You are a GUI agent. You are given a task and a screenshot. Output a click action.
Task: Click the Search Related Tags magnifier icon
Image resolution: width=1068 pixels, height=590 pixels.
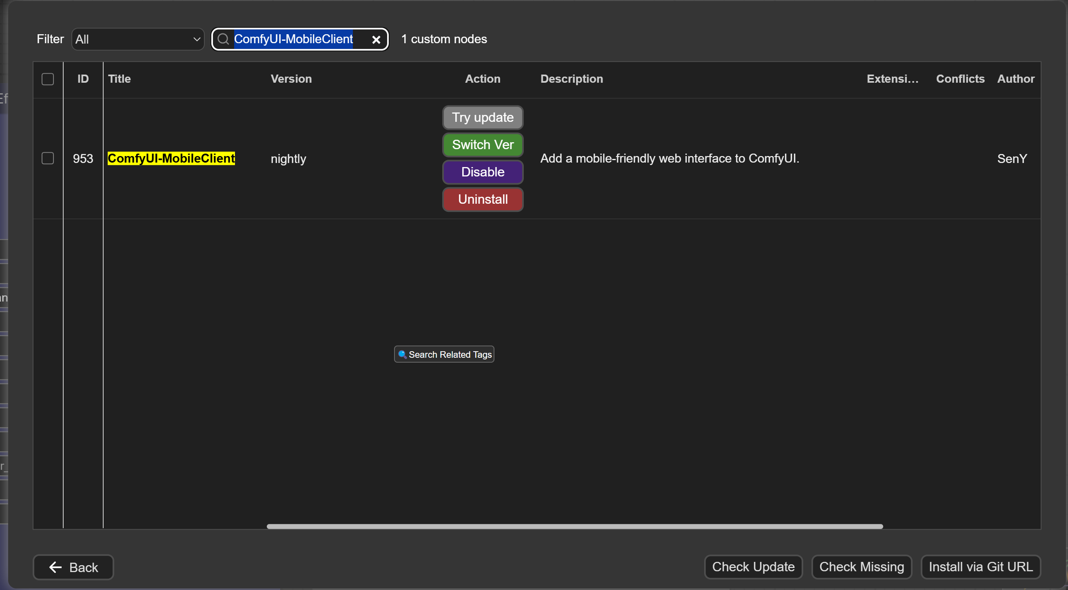pos(402,354)
